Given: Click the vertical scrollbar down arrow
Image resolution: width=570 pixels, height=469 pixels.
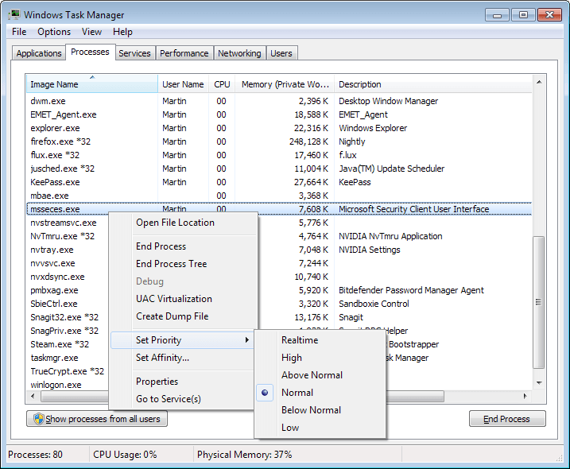Looking at the screenshot, I should click(539, 383).
